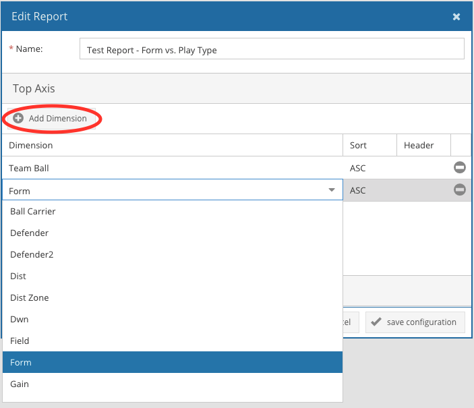Select Ball Carrier from the list

173,211
